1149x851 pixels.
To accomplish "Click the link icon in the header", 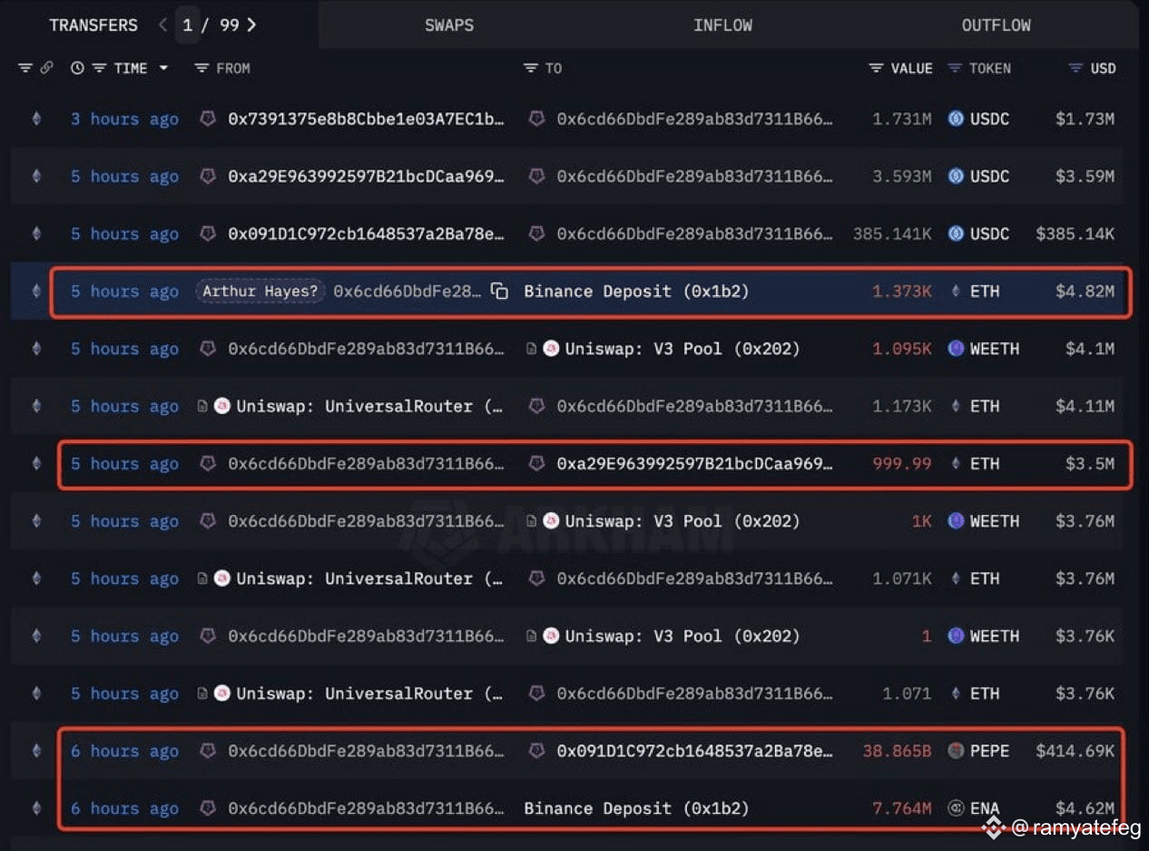I will 46,68.
